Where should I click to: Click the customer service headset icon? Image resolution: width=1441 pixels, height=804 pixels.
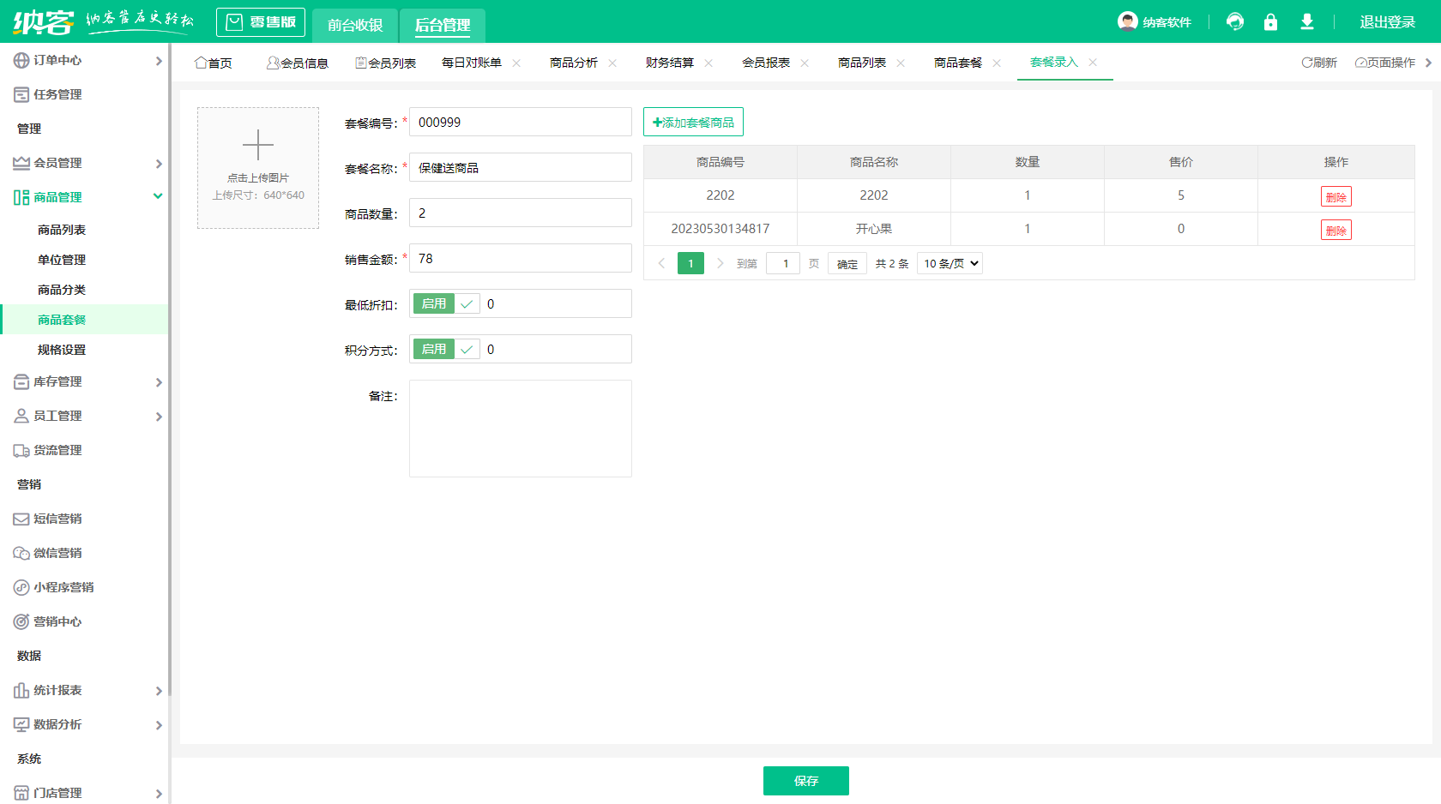pos(1235,21)
